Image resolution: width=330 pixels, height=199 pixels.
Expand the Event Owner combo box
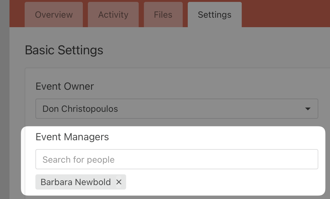click(177, 109)
